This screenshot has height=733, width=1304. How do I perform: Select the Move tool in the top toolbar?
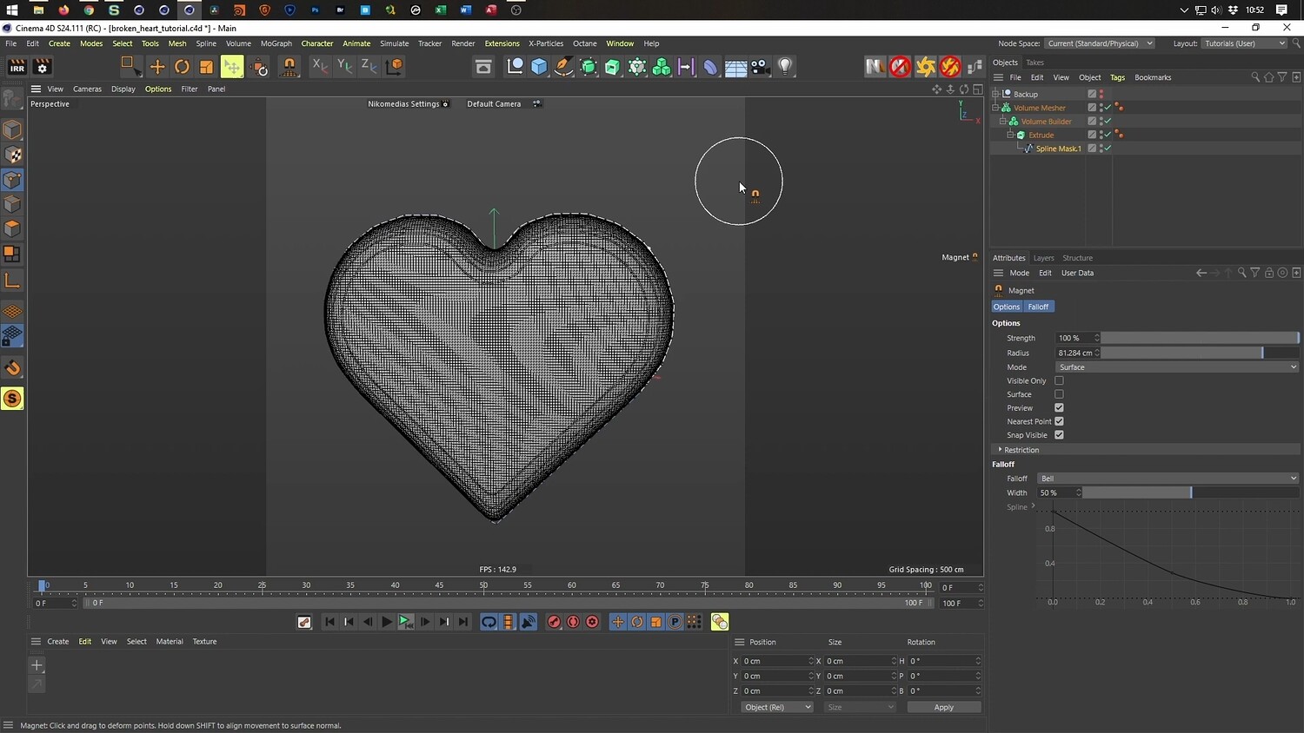pos(157,67)
